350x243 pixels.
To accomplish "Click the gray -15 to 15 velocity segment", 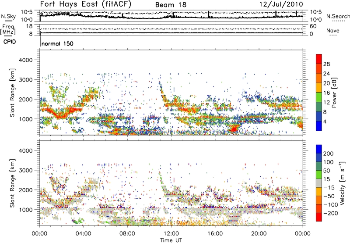I will point(319,183).
